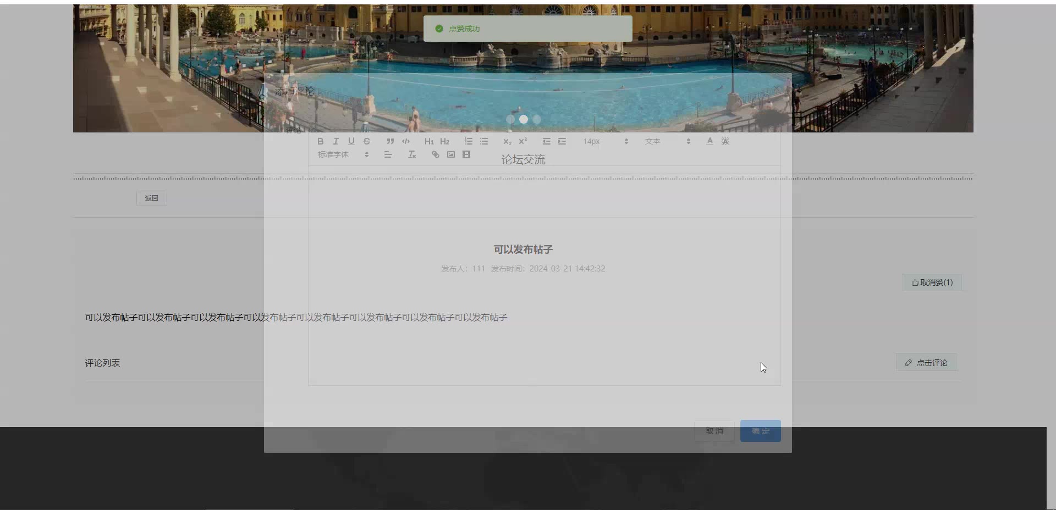The height and width of the screenshot is (510, 1056).
Task: Apply subscript formatting
Action: [x=507, y=141]
